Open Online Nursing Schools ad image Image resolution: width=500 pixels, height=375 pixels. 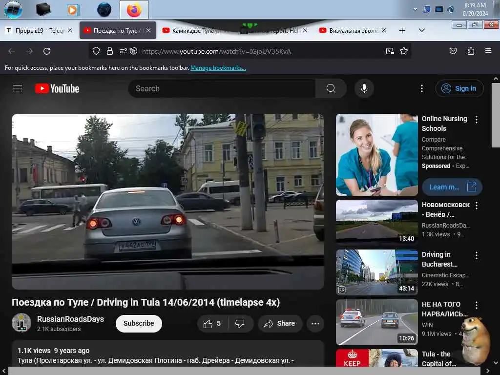377,155
